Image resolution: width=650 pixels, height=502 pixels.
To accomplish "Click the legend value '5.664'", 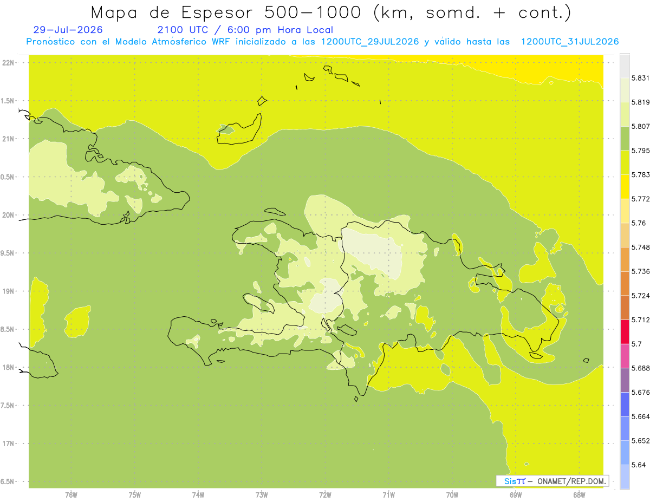I will click(641, 416).
